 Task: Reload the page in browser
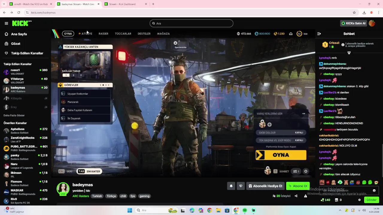(19, 13)
